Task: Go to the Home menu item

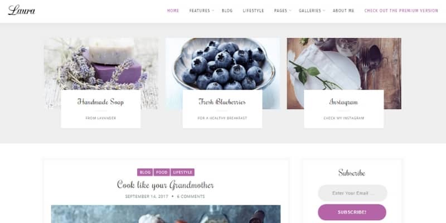Action: click(x=173, y=11)
